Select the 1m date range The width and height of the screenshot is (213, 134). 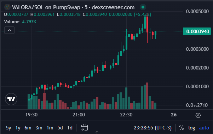(x=50, y=128)
